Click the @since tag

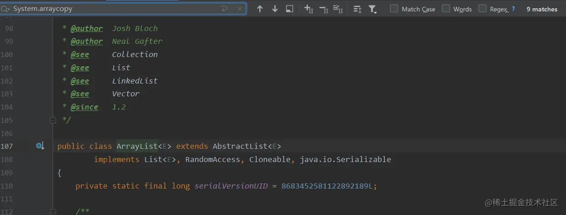[x=84, y=107]
